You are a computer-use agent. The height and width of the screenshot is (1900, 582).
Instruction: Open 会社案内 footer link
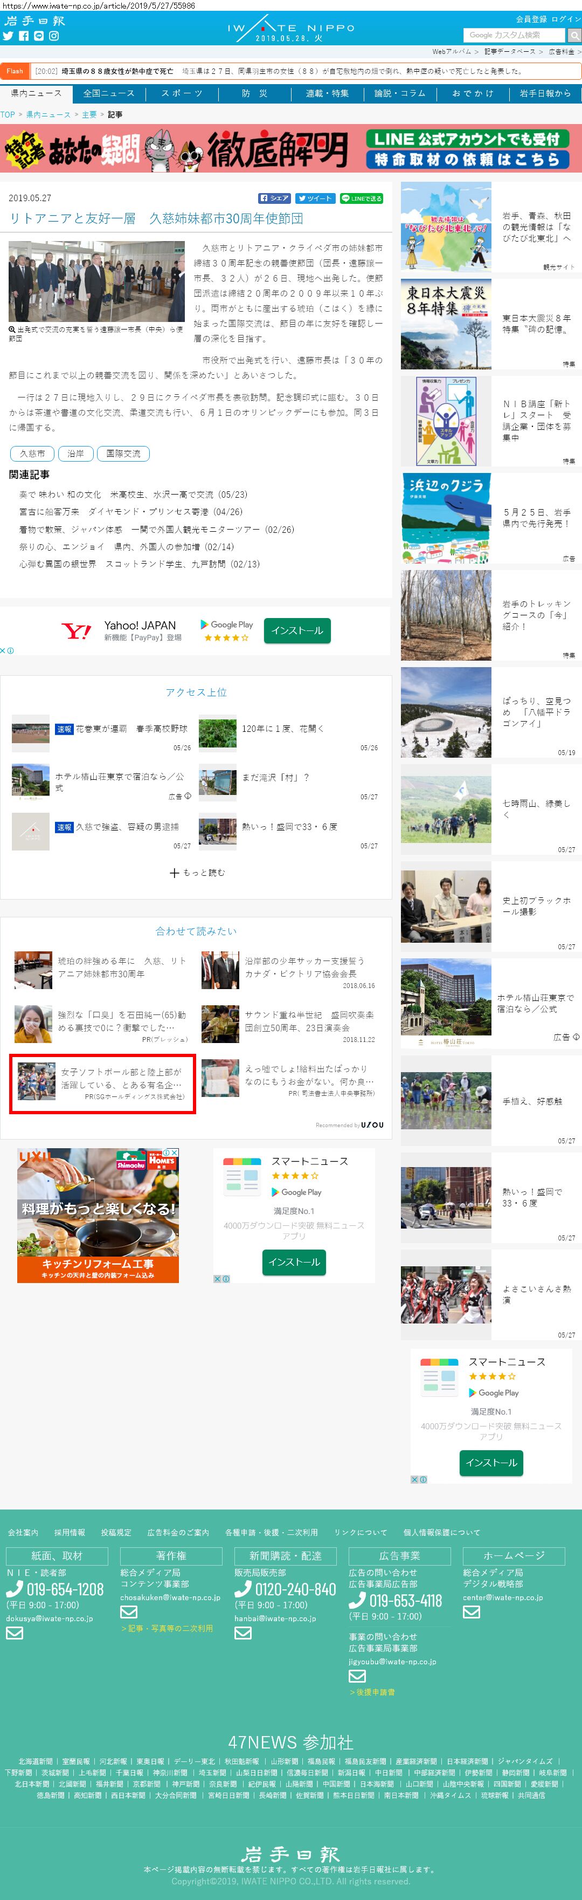pyautogui.click(x=23, y=1532)
